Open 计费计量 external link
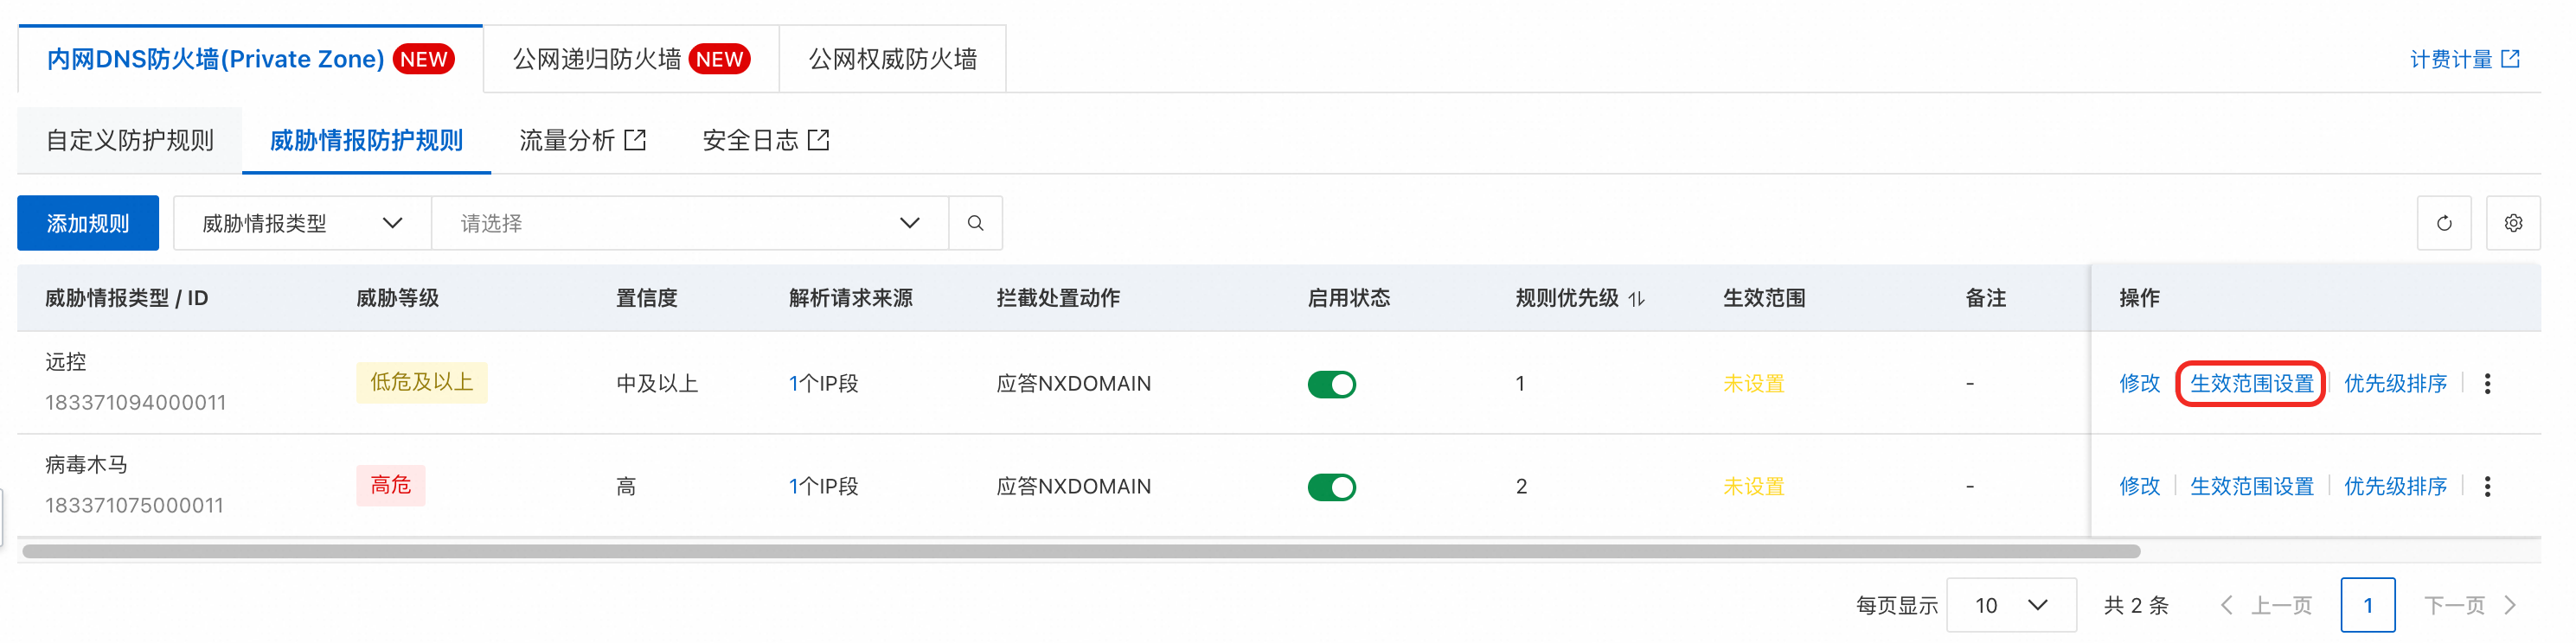Viewport: 2576px width, 643px height. [2464, 60]
